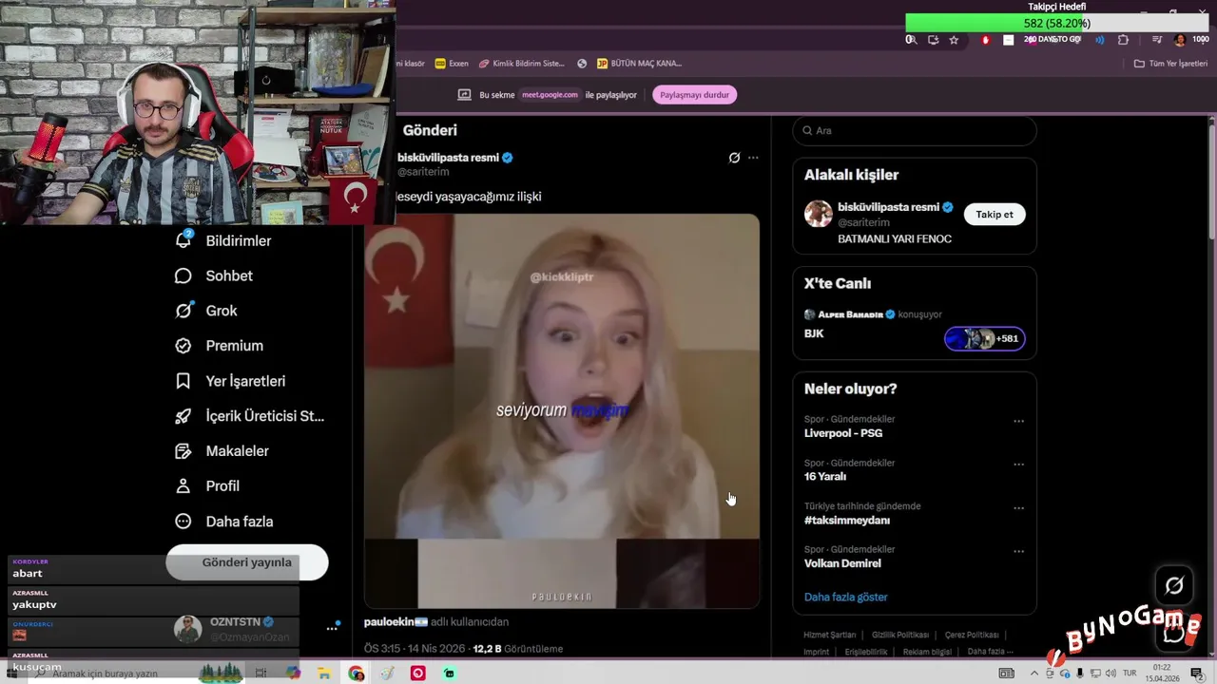Click install app icon in address bar
This screenshot has height=684, width=1217.
(933, 40)
